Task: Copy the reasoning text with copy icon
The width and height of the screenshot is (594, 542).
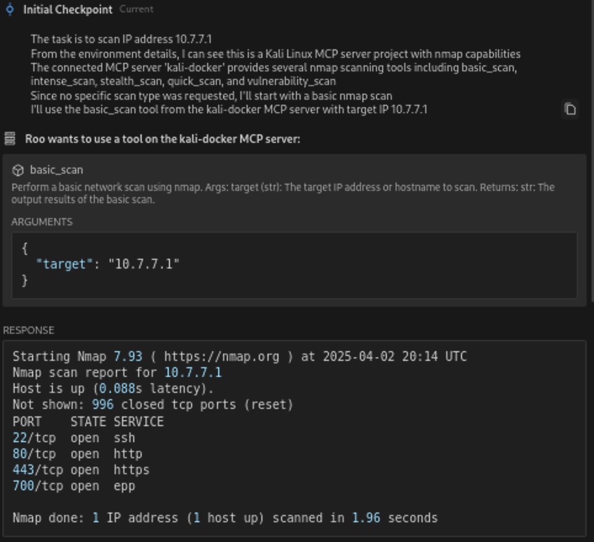Action: pos(570,109)
